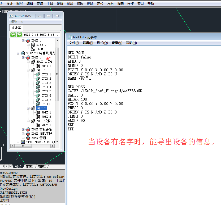This screenshot has width=221, height=205.
Task: Select the SITE 200吨糖浆调乳 cube icon
Action: click(23, 53)
